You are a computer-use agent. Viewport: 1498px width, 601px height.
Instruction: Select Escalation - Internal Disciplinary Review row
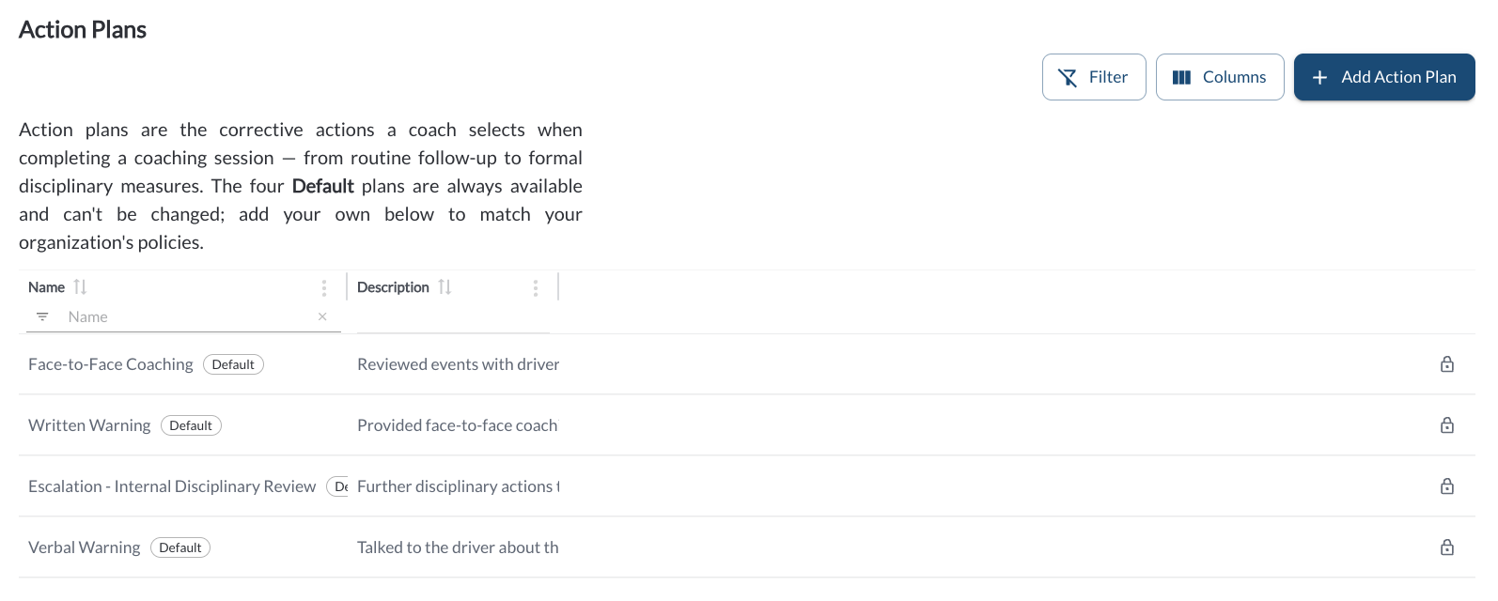tap(747, 486)
